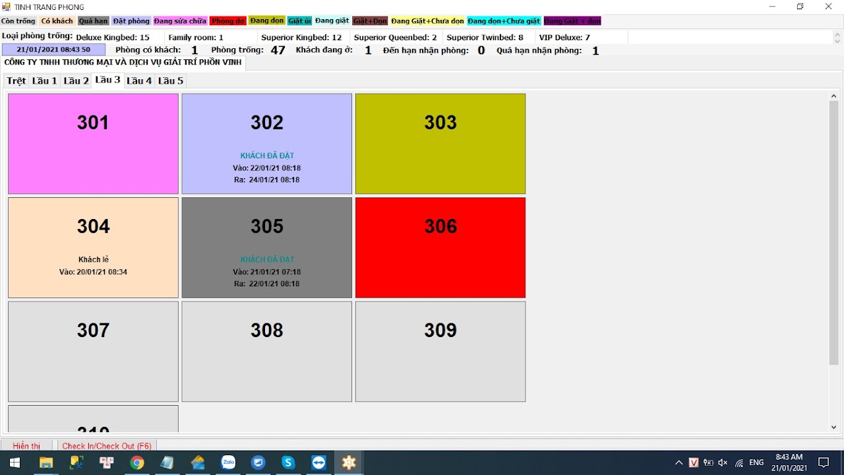Click the room type list down arrow
This screenshot has height=475, width=844.
(x=839, y=40)
